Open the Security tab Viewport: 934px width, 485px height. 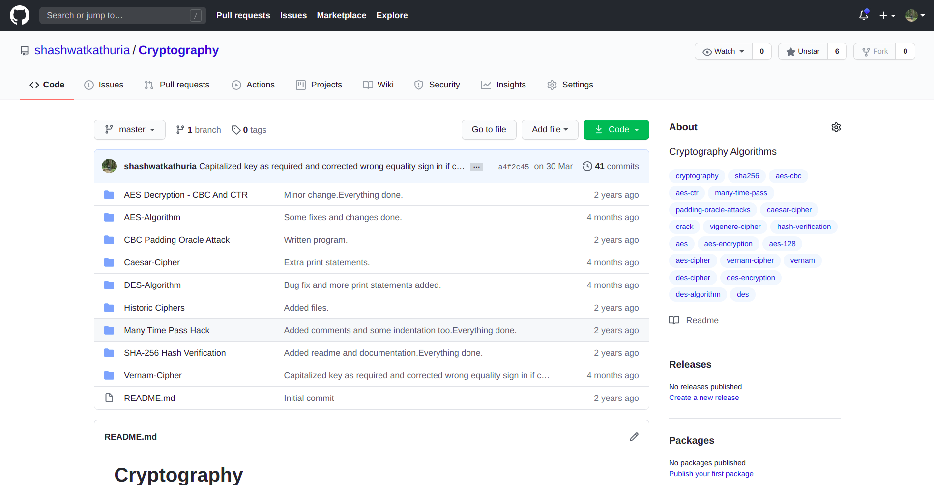coord(437,85)
